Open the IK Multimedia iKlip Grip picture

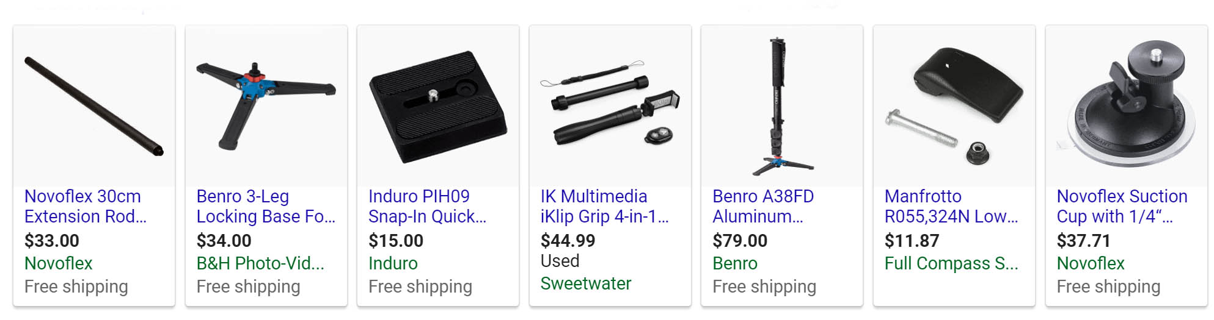click(610, 106)
